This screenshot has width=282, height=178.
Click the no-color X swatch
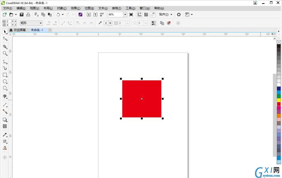[279, 42]
